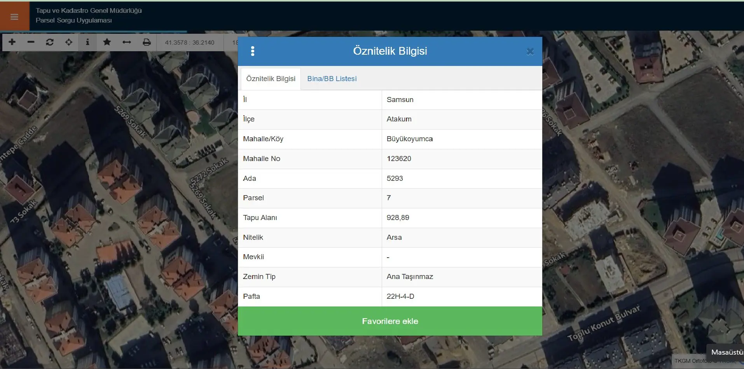Activate the locate crosshair tool
This screenshot has width=744, height=369.
pos(69,42)
